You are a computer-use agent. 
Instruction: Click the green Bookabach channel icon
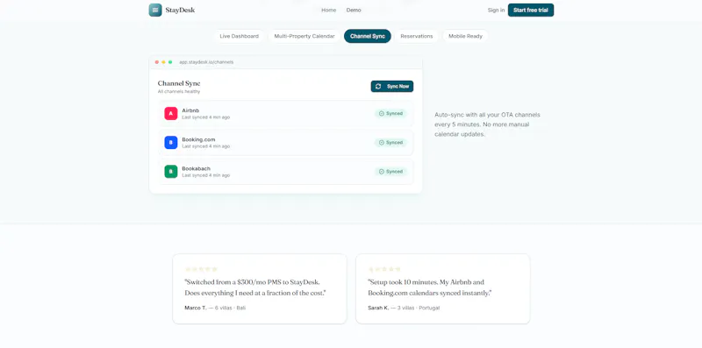click(x=171, y=171)
